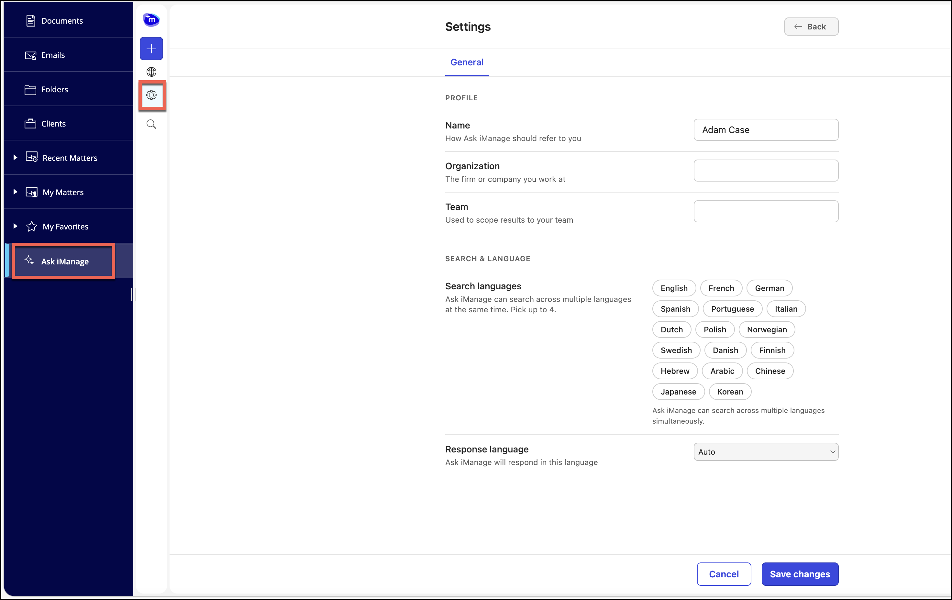
Task: Click the magnifier search icon
Action: 151,125
